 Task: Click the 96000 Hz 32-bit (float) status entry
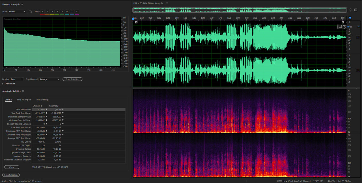tap(293, 181)
